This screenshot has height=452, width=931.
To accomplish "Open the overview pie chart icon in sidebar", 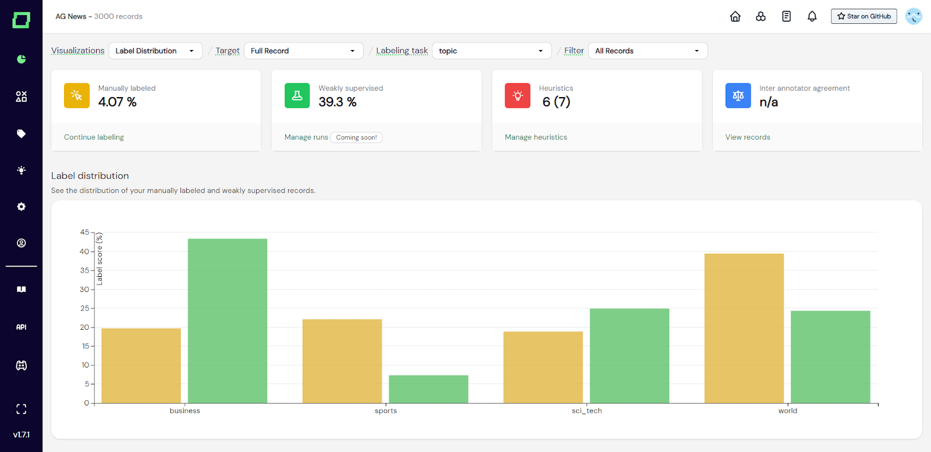I will pos(21,59).
